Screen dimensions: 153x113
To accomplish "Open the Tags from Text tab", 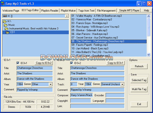I will point(86,10).
